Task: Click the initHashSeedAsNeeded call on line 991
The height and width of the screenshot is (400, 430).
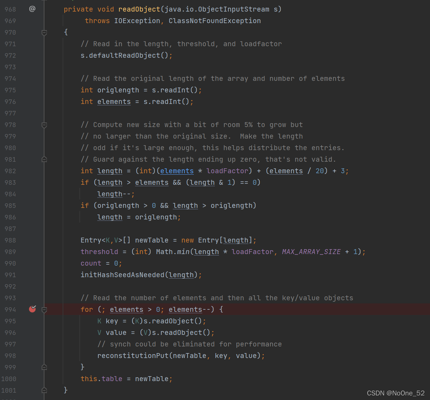Action: (122, 275)
